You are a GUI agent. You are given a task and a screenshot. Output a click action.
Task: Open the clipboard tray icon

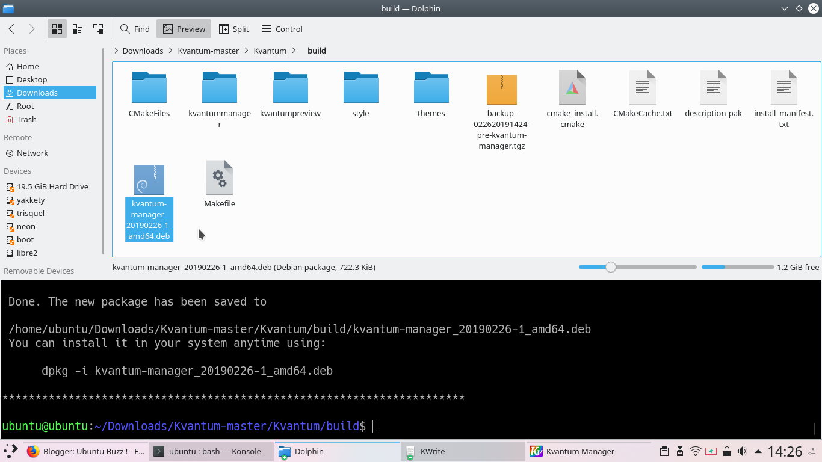pyautogui.click(x=664, y=451)
